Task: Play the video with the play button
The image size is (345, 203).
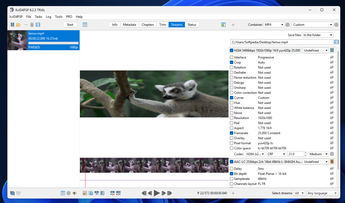Action: (x=157, y=193)
